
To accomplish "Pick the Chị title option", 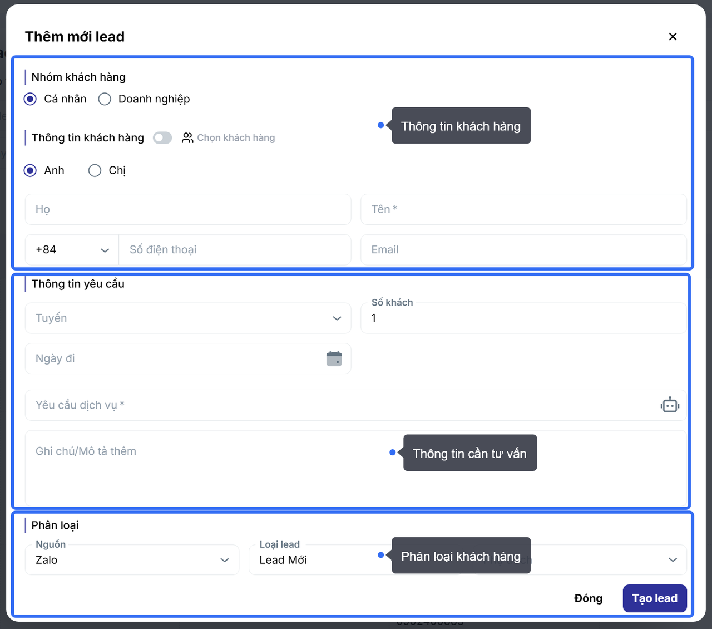I will click(x=95, y=170).
